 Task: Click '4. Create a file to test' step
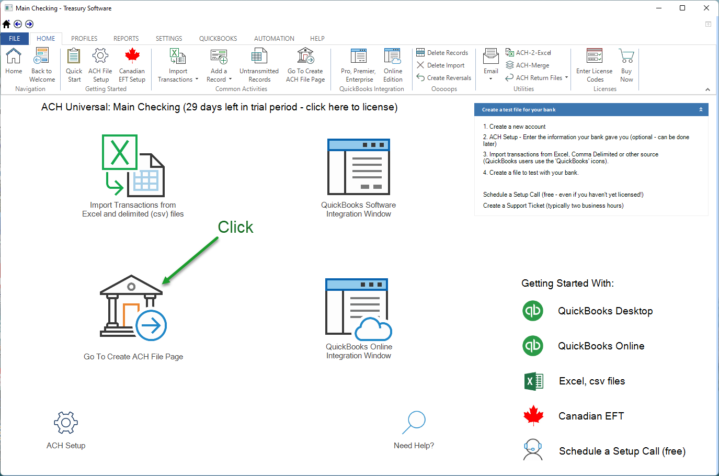(x=531, y=173)
